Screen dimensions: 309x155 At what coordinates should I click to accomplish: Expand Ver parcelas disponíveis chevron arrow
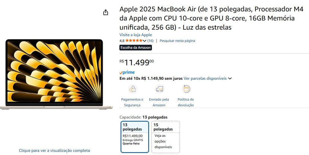point(230,78)
